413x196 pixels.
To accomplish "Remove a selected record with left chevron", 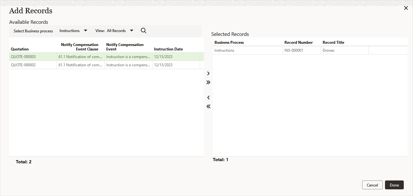I will 208,97.
